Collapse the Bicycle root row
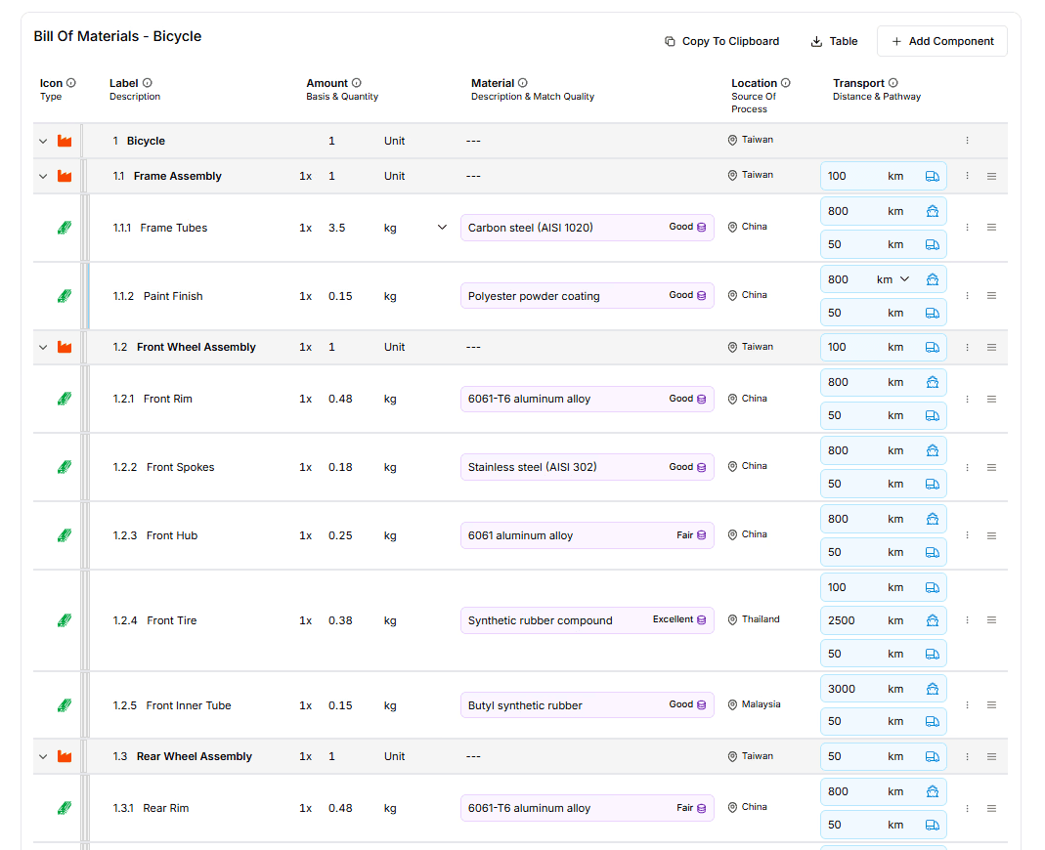This screenshot has height=850, width=1045. coord(43,142)
